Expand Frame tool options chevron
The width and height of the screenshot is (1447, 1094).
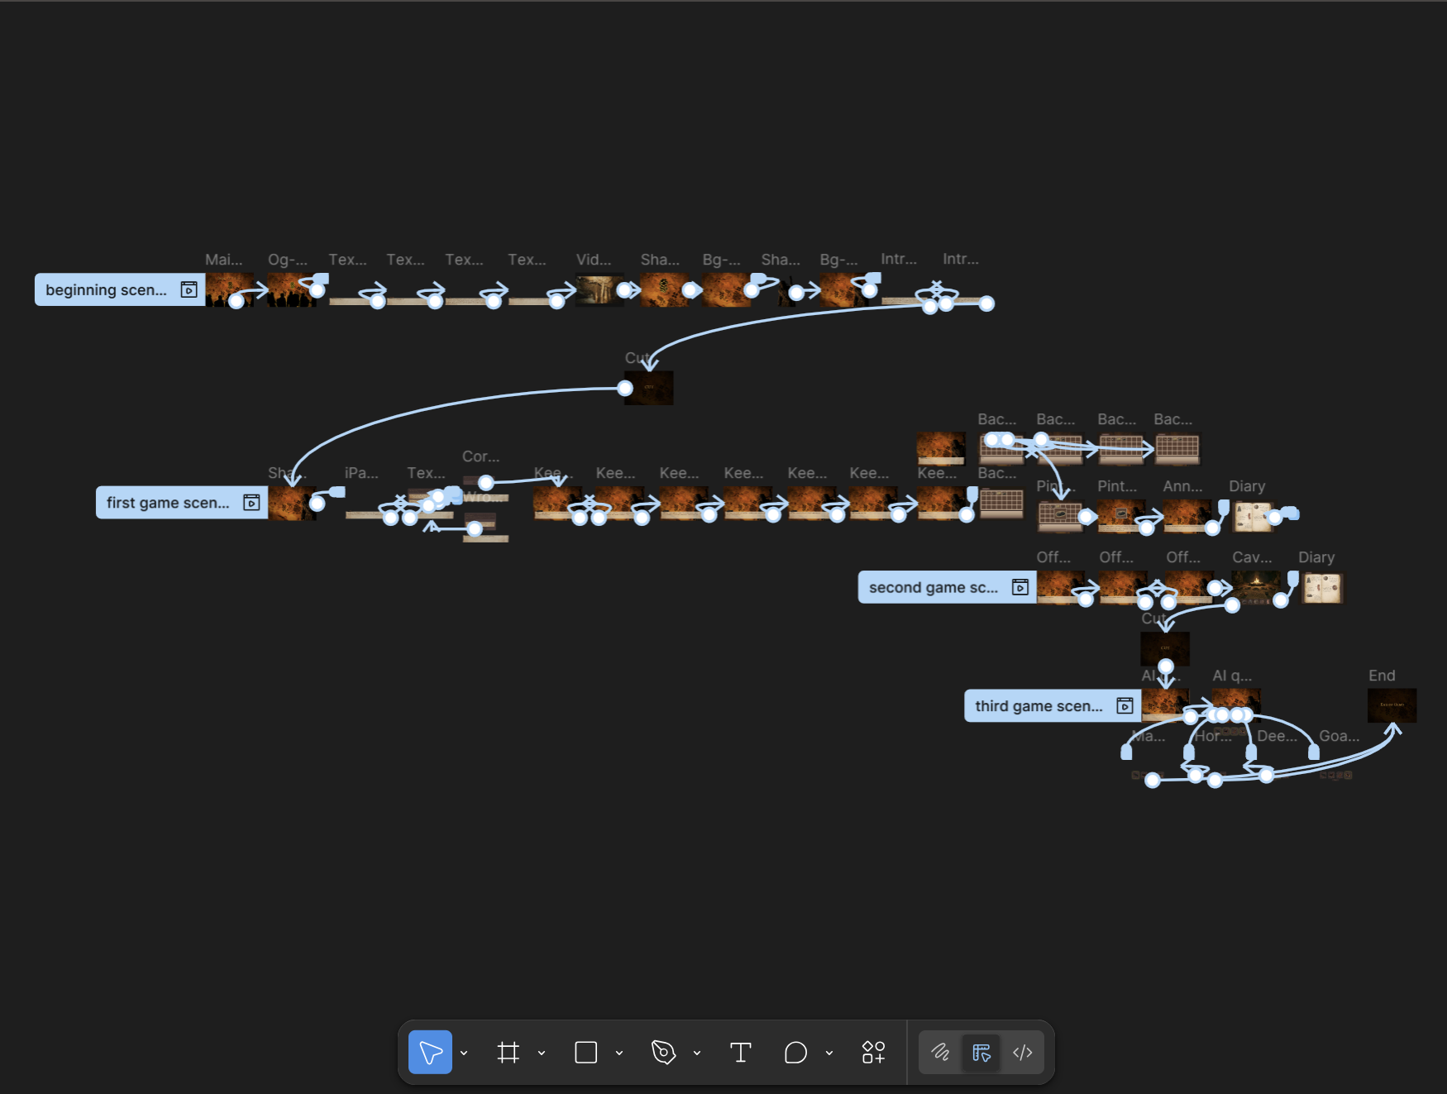542,1053
